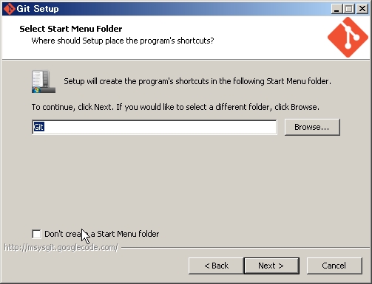
Task: Minimize the Git Setup window
Action: pos(337,9)
